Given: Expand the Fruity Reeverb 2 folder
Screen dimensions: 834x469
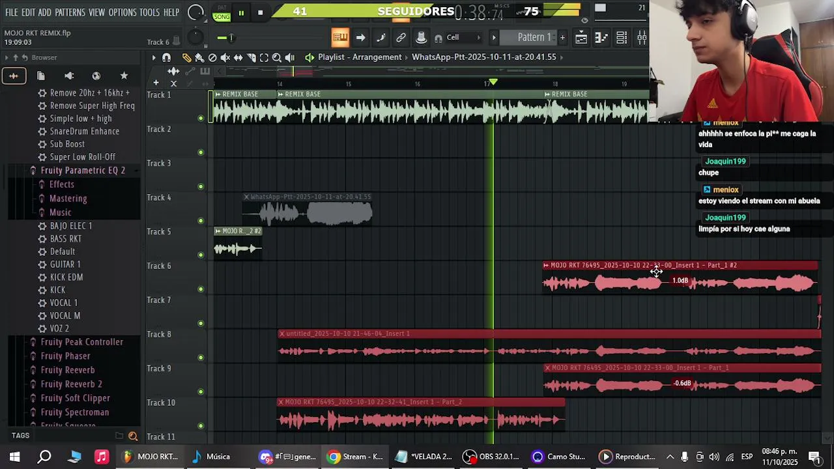Looking at the screenshot, I should point(71,384).
